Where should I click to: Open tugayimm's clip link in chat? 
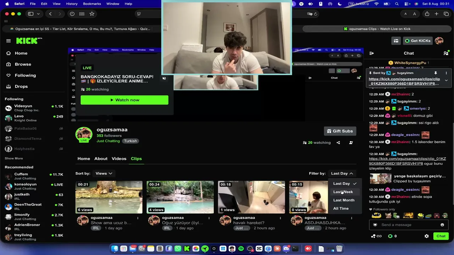[x=408, y=161]
